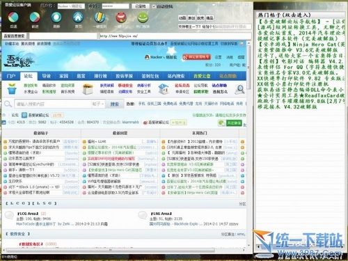Image resolution: width=348 pixels, height=261 pixels.
Task: Select the 论坛 tab
Action: point(29,76)
